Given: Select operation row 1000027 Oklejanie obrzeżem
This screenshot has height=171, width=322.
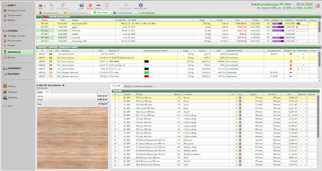Looking at the screenshot, I should (177, 76).
